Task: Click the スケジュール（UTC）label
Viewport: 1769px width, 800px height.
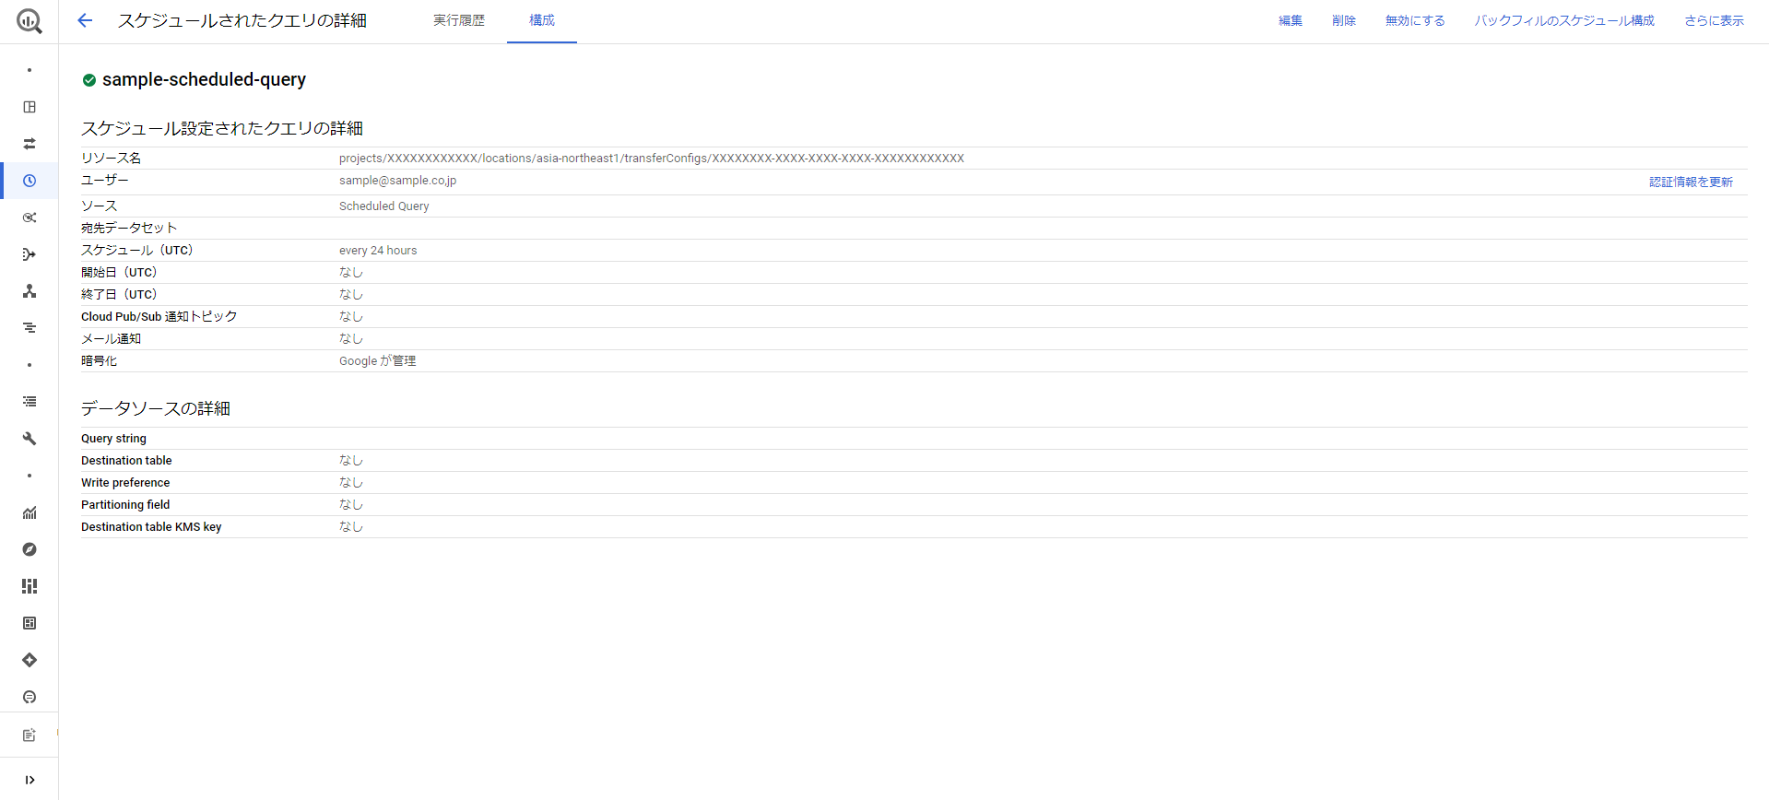Action: (x=137, y=251)
